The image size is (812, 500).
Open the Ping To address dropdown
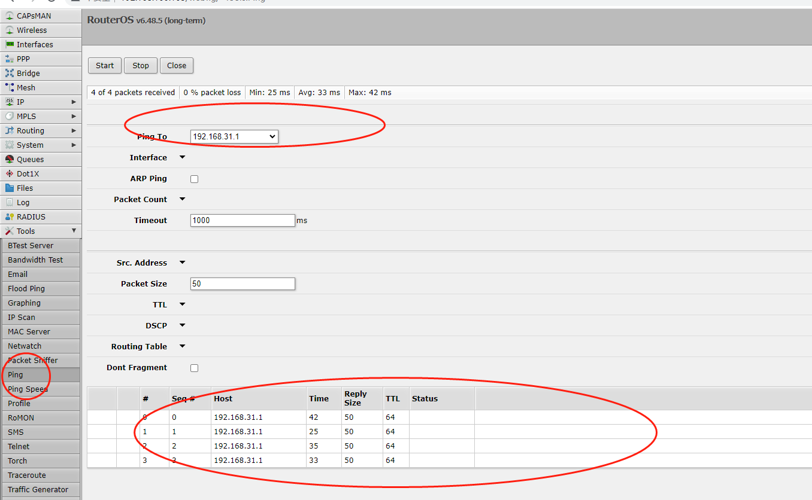tap(234, 137)
